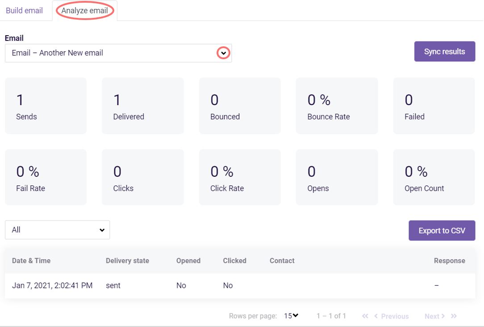
Task: Open the Email selection dropdown showing Another New email
Action: [118, 53]
